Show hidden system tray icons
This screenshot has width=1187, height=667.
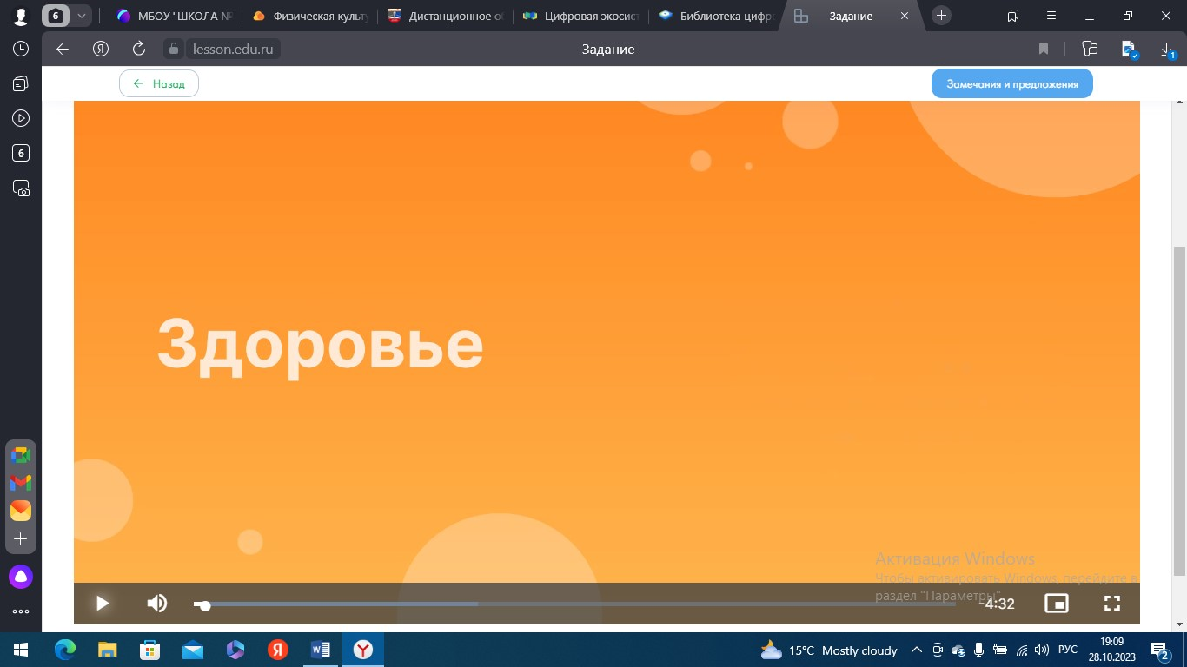coord(916,650)
